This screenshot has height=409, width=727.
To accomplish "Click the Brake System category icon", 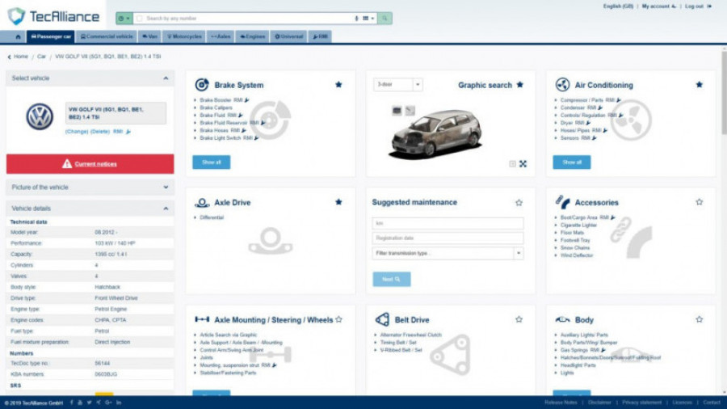I will tap(202, 85).
